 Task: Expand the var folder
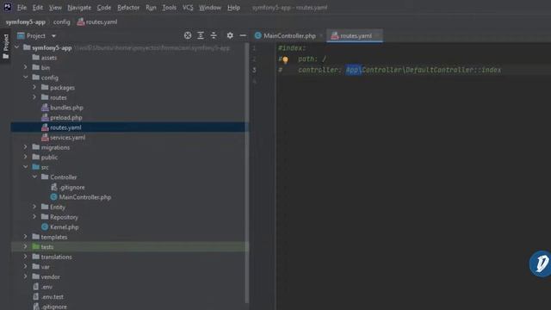point(25,267)
